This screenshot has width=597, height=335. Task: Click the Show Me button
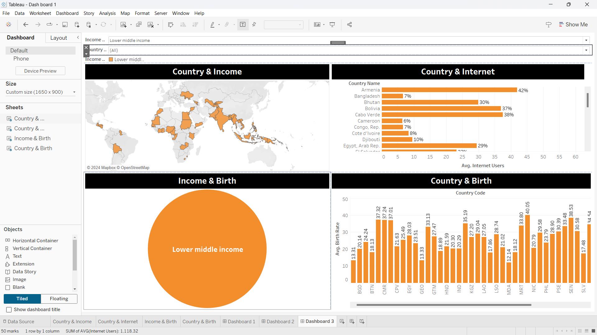pyautogui.click(x=573, y=25)
